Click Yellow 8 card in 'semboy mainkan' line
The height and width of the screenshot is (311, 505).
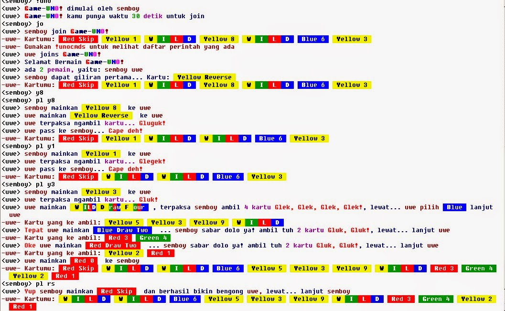pos(101,108)
